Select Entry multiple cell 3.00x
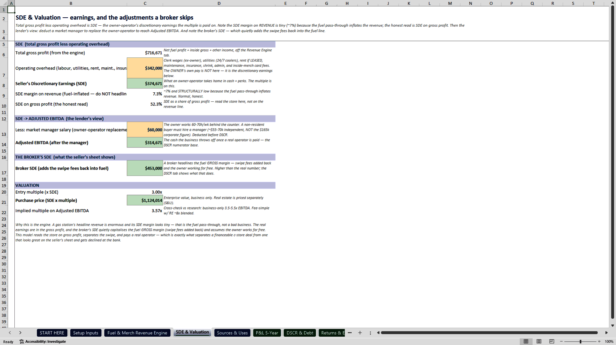The width and height of the screenshot is (616, 345). (x=145, y=192)
